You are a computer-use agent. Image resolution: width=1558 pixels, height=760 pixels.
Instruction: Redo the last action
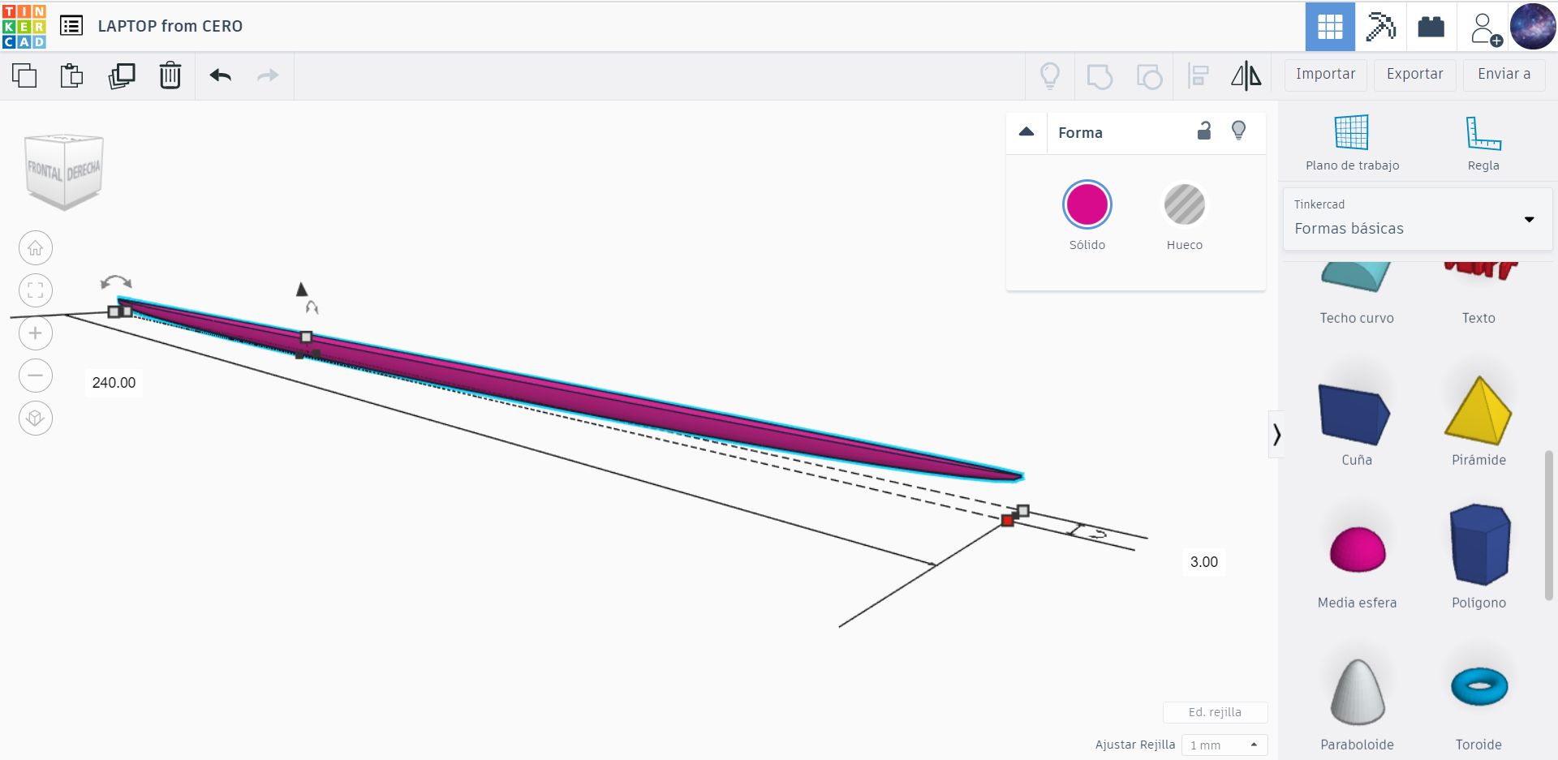pyautogui.click(x=268, y=75)
